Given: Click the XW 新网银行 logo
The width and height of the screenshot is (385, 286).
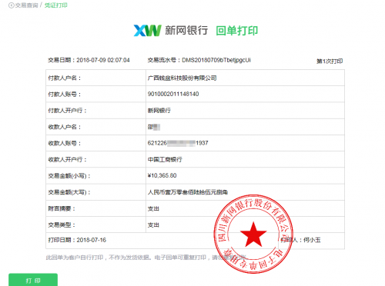Looking at the screenshot, I should [x=171, y=31].
